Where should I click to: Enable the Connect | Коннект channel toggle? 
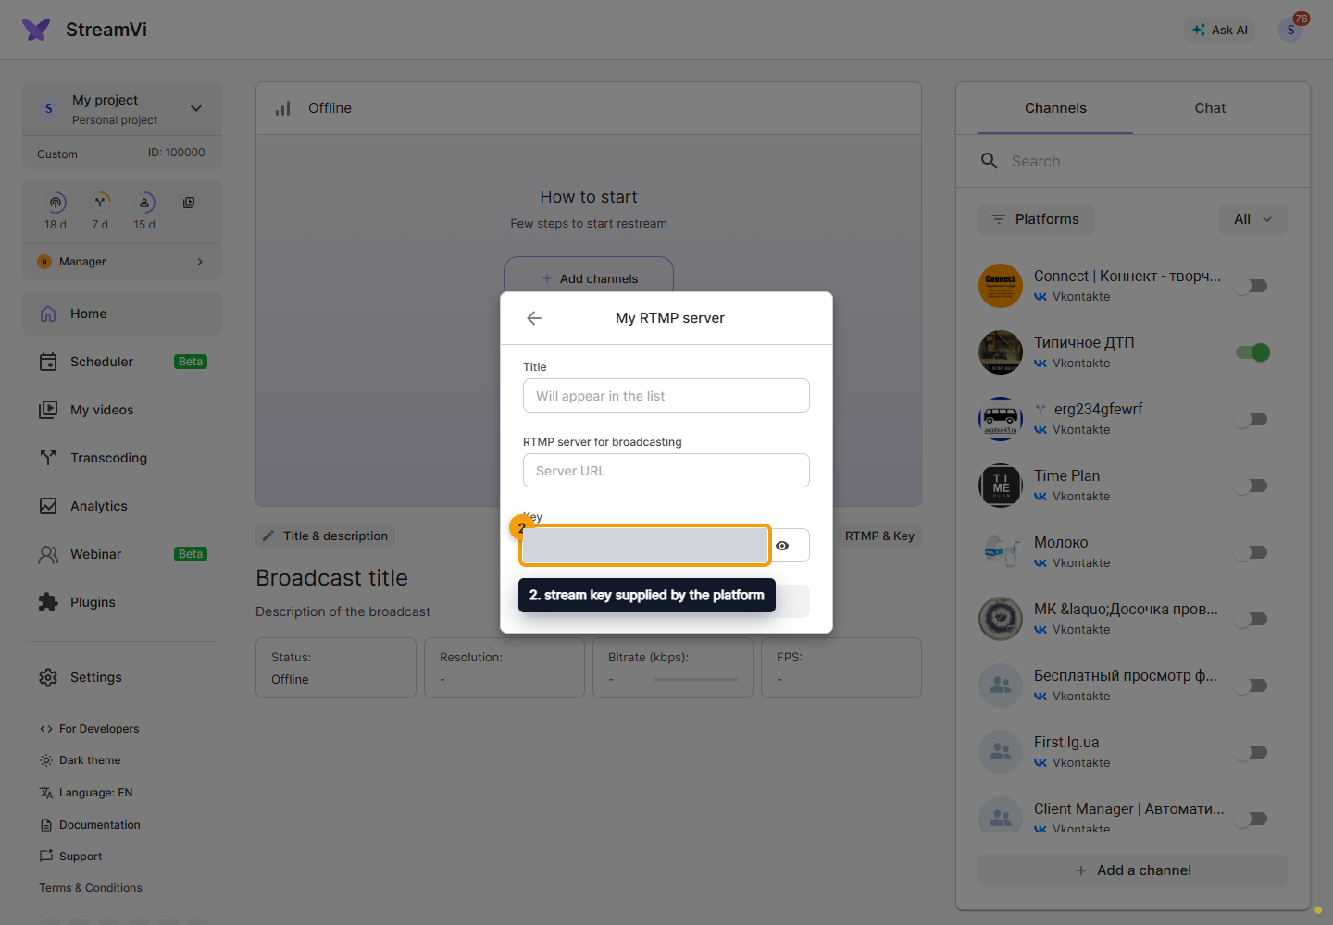point(1252,286)
